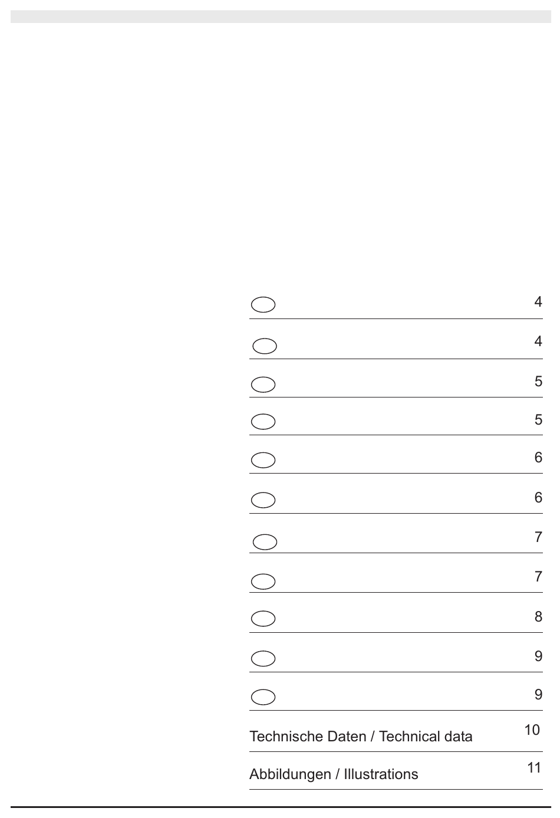This screenshot has width=560, height=818.
Task: Select the lower oval of the page 7 rows
Action: [x=263, y=582]
